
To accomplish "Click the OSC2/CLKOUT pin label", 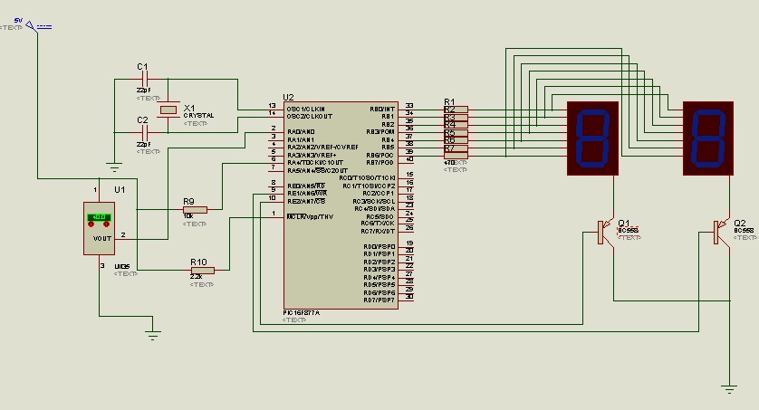I will point(310,117).
